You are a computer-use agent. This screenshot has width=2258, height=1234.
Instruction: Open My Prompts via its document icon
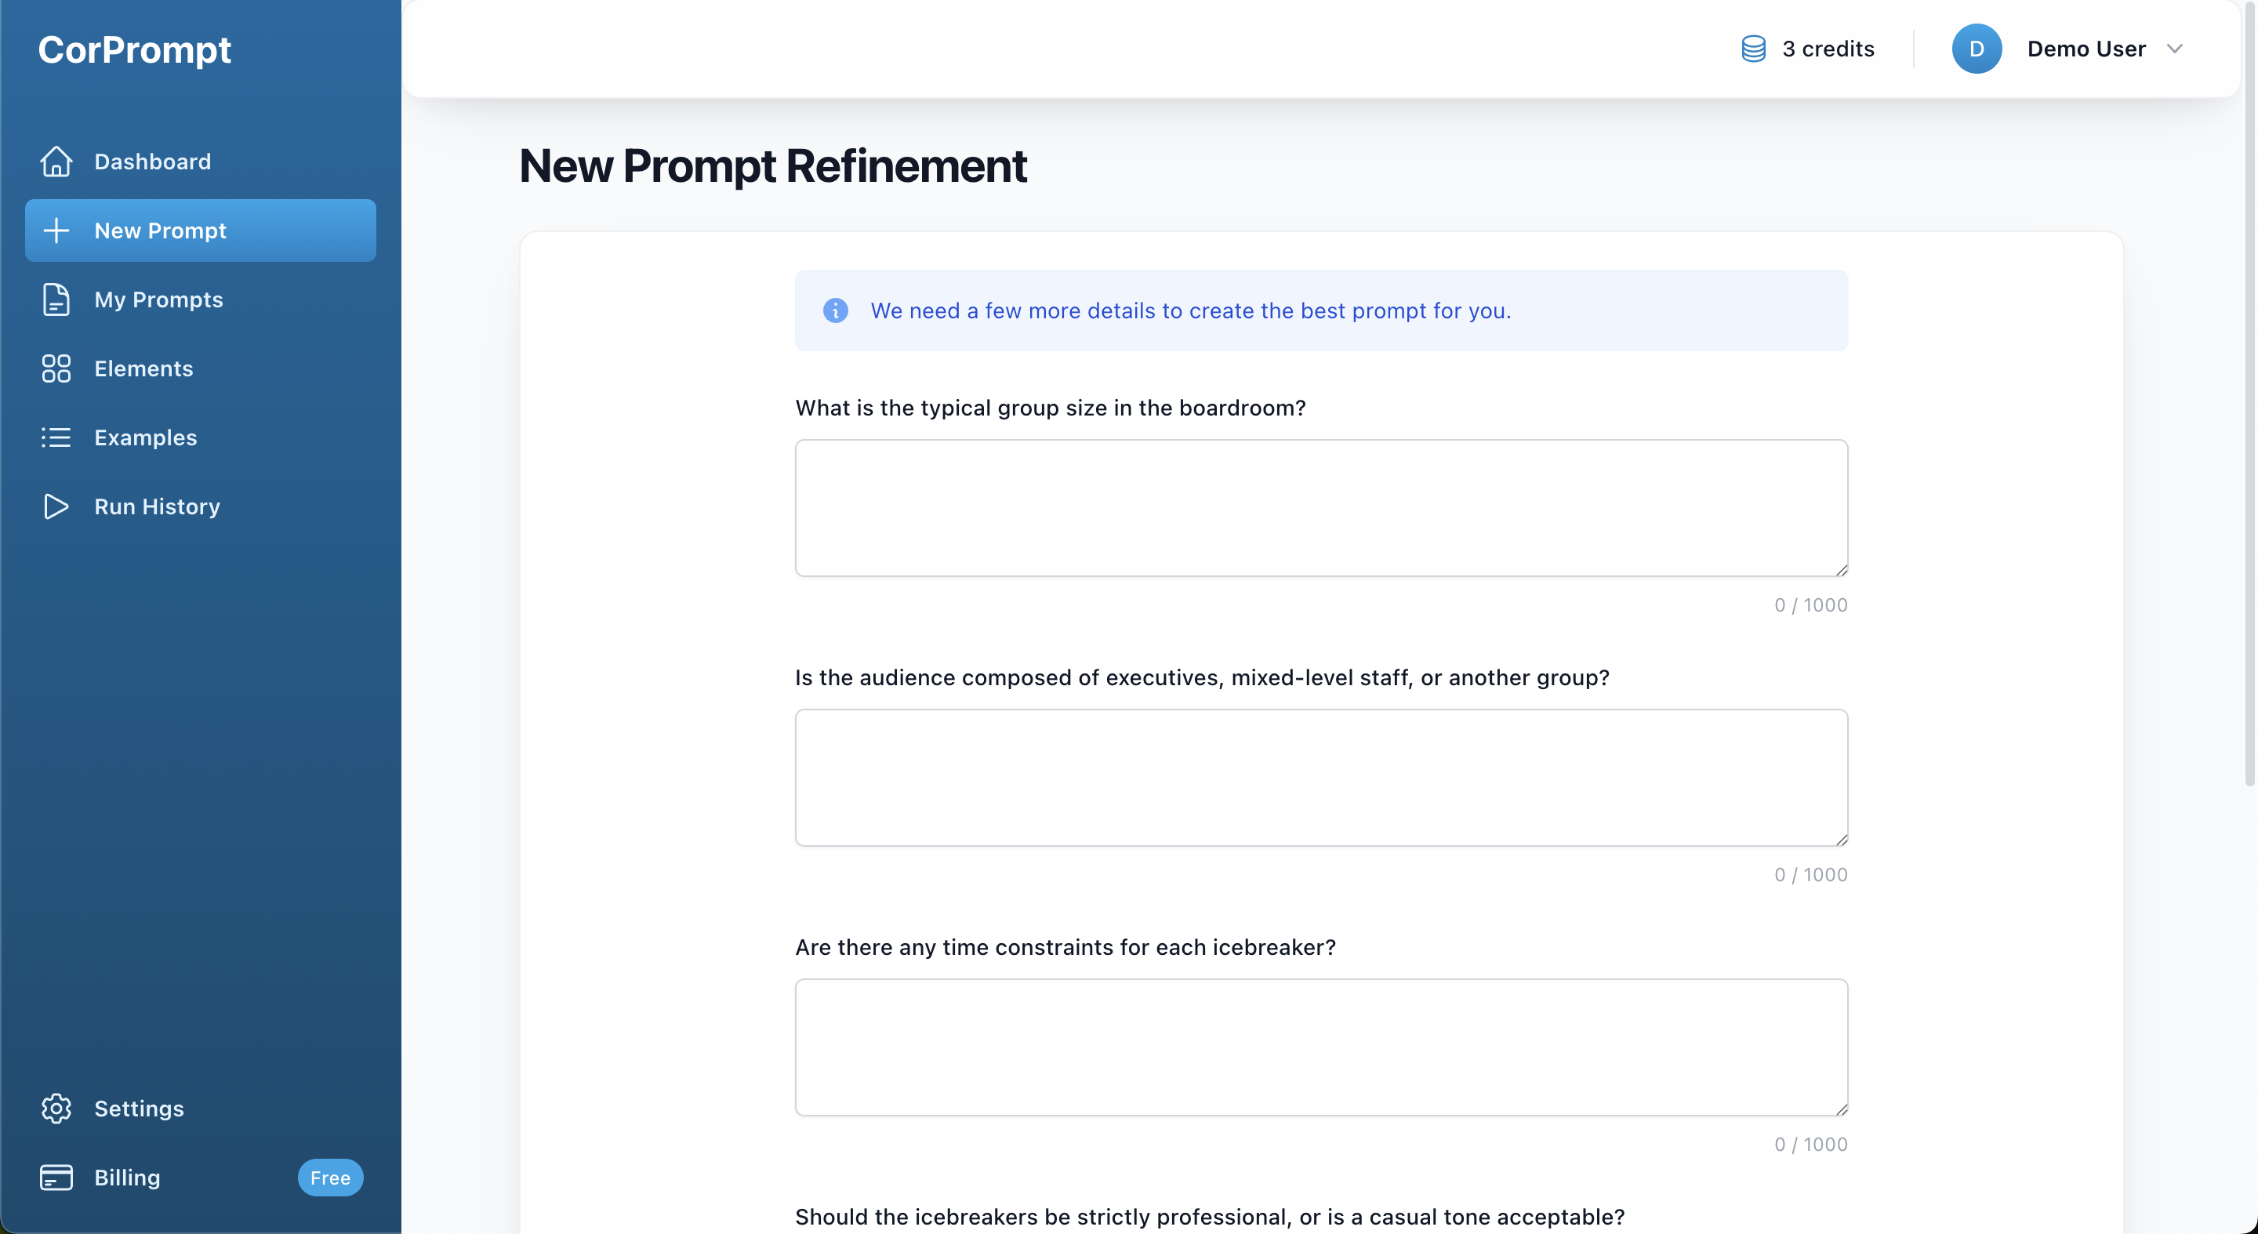click(56, 299)
